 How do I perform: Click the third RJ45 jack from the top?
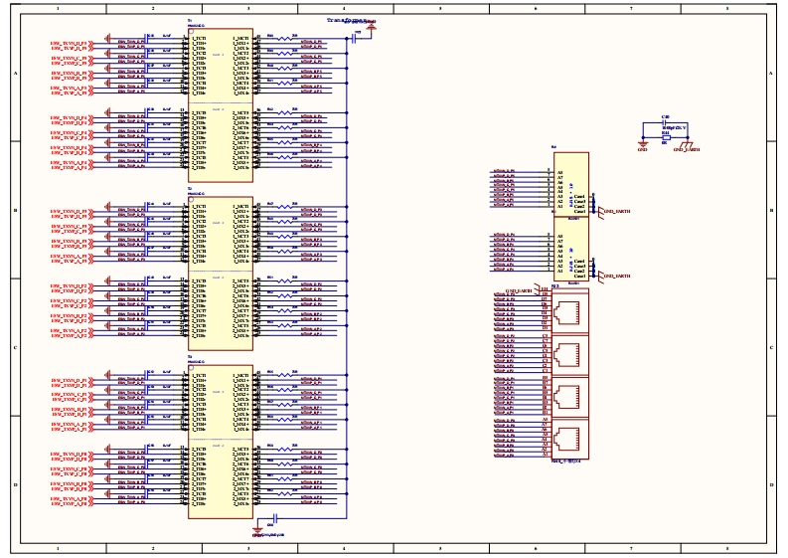click(x=571, y=395)
